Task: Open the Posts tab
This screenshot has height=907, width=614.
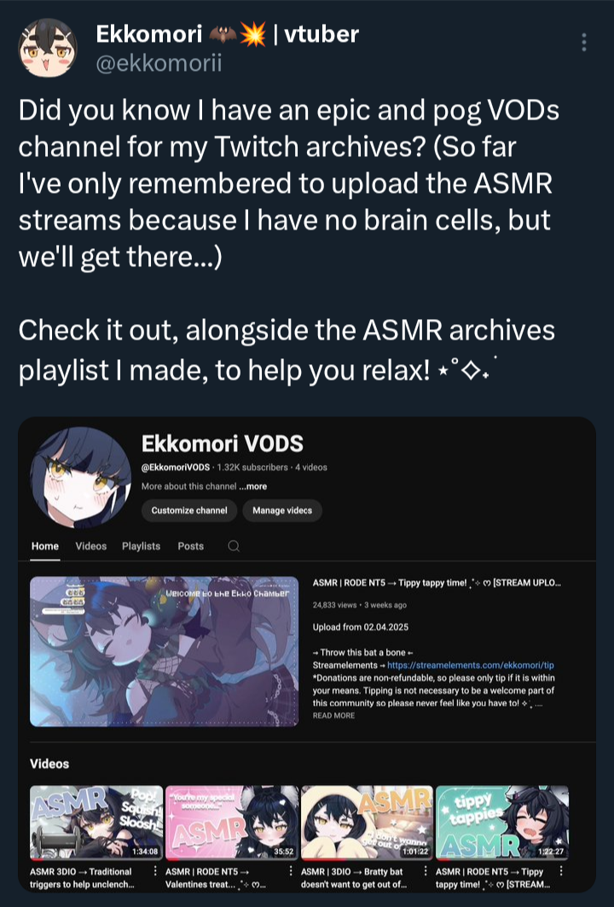Action: click(x=191, y=546)
